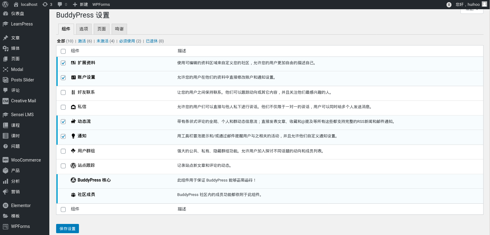The image size is (490, 235).
Task: Open the Creative Mail sidebar icon
Action: tap(5, 101)
